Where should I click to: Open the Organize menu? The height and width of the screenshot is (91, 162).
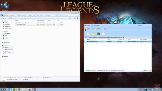click(x=4, y=18)
